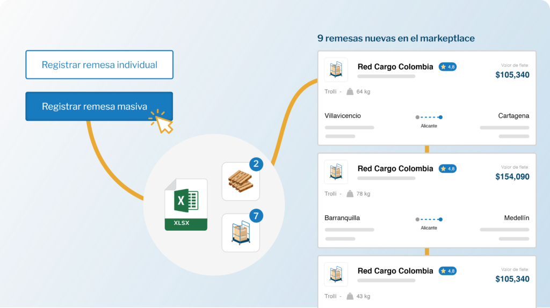
Task: Click the route line between Barranquilla and Medellín
Action: click(429, 219)
